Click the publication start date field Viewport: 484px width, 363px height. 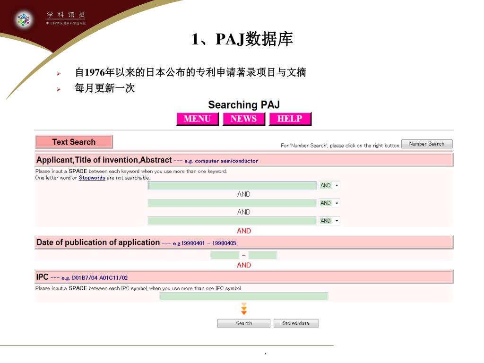point(225,255)
